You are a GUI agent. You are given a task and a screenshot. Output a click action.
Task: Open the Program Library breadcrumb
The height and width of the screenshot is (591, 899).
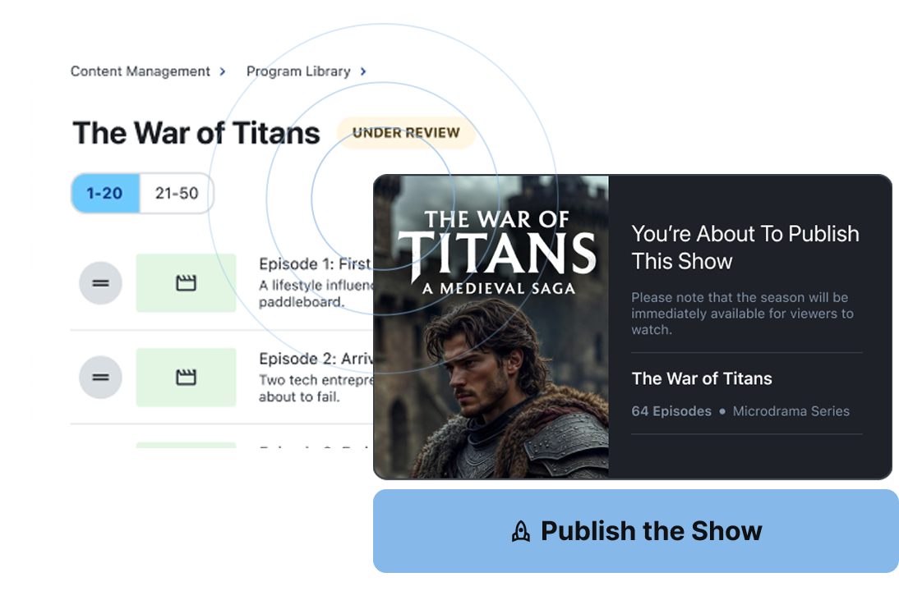(298, 71)
